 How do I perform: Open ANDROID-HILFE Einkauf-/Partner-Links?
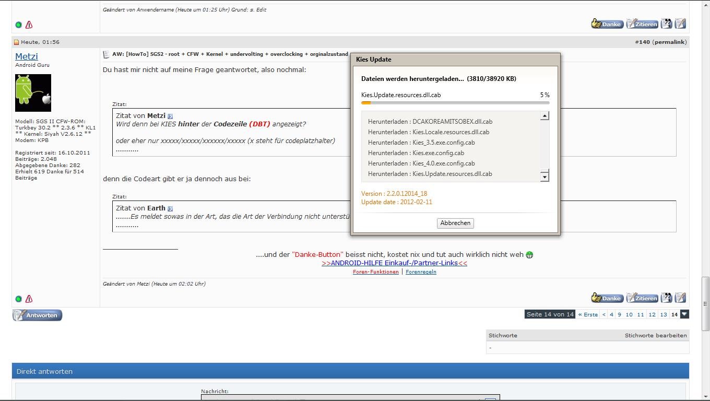coord(394,263)
